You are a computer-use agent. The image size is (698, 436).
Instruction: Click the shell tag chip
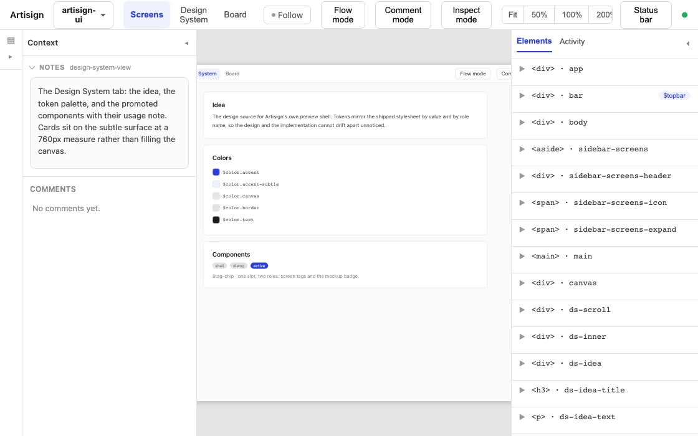pos(219,266)
